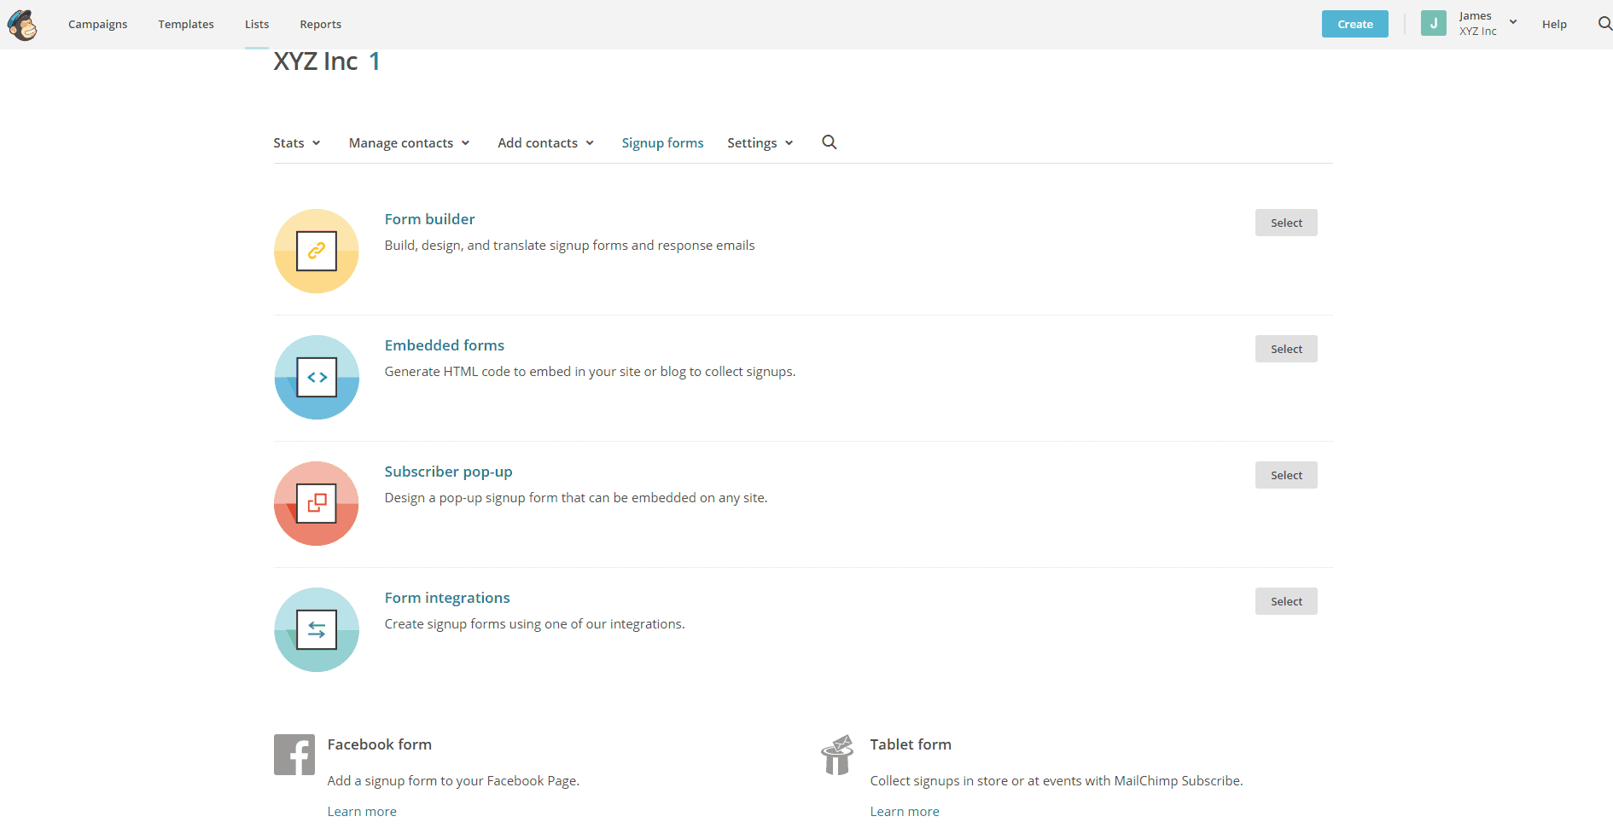This screenshot has width=1613, height=828.
Task: Click the Tablet form hat icon
Action: (837, 755)
